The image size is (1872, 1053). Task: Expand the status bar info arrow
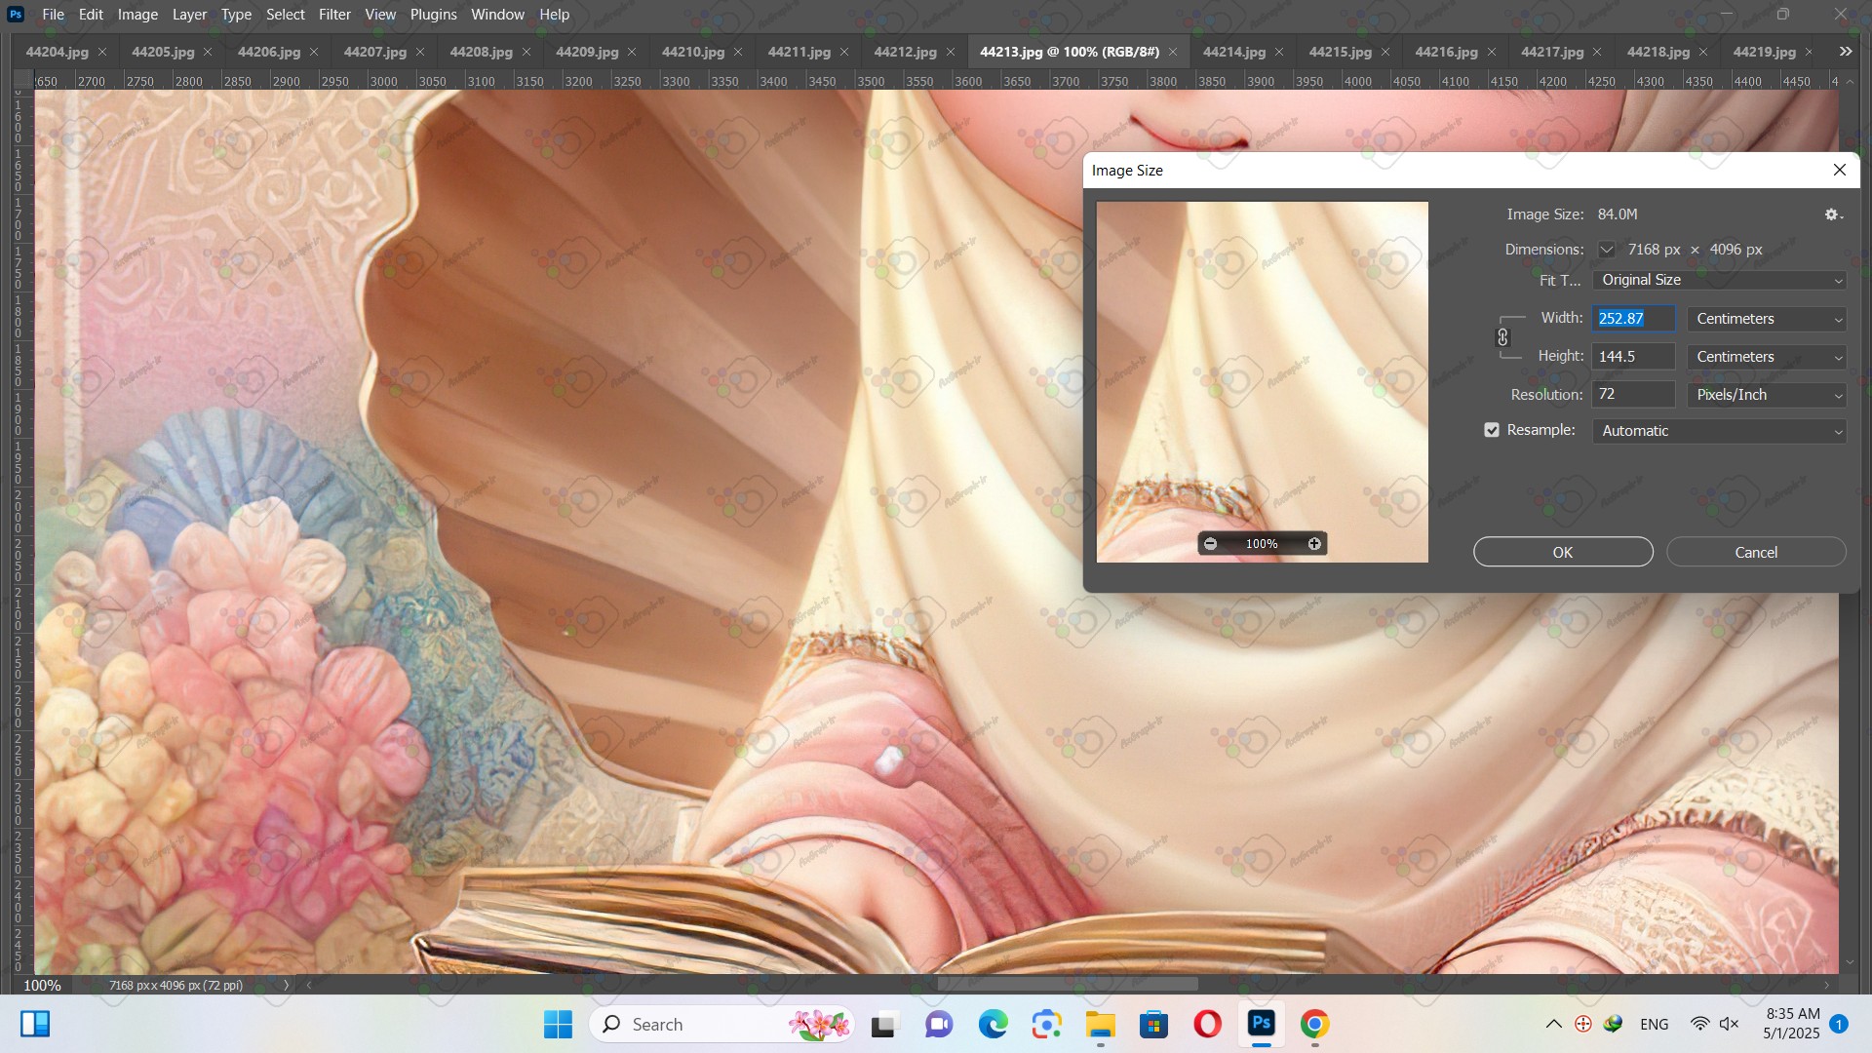point(286,986)
